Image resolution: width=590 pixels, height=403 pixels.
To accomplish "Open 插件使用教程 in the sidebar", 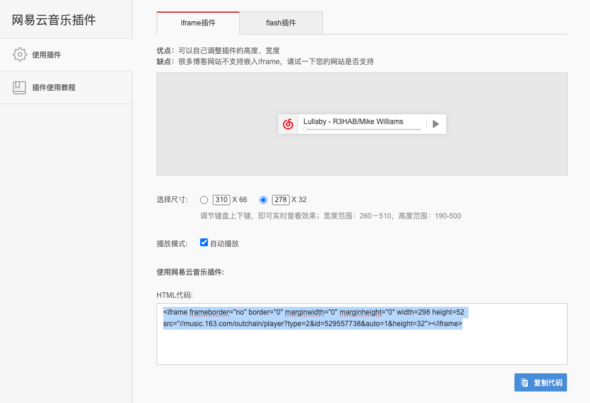I will pyautogui.click(x=66, y=87).
